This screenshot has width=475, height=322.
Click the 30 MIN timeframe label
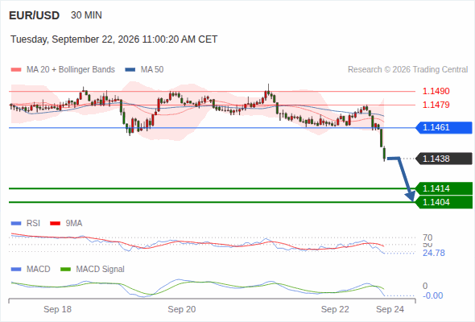point(86,15)
